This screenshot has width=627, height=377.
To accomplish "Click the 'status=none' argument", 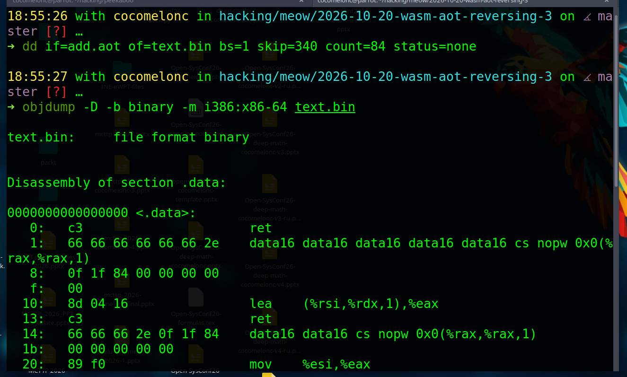I will tap(435, 46).
